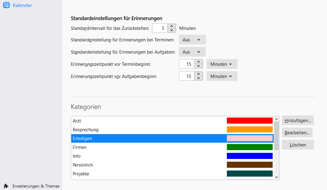Viewport: 327px width, 190px height.
Task: Click the Bearbeiten button
Action: coord(297,133)
